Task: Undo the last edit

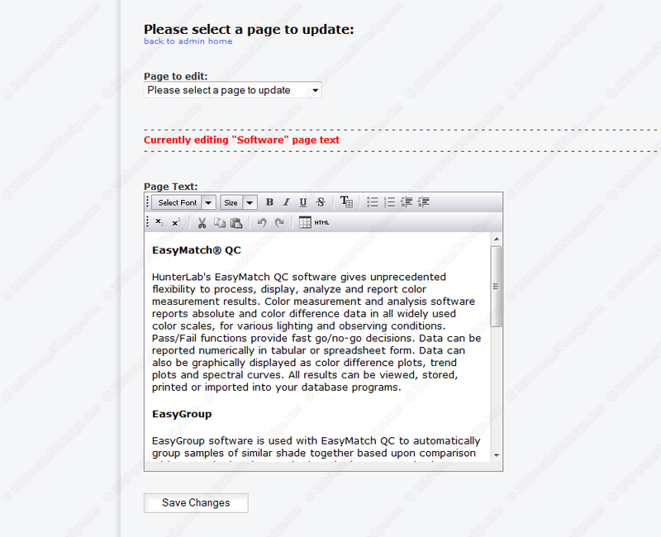Action: 262,222
